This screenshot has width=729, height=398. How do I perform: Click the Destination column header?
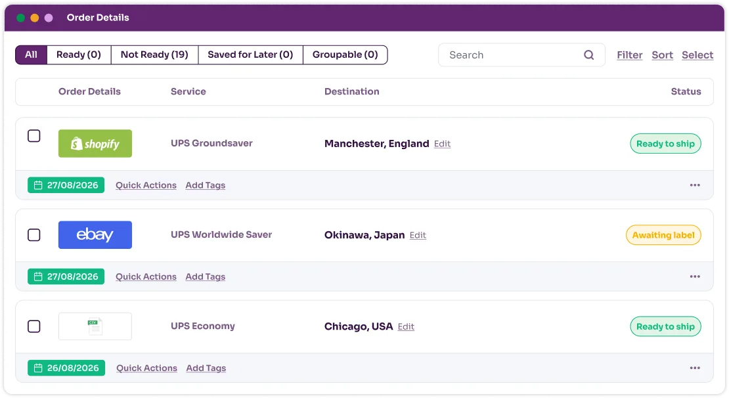[351, 91]
